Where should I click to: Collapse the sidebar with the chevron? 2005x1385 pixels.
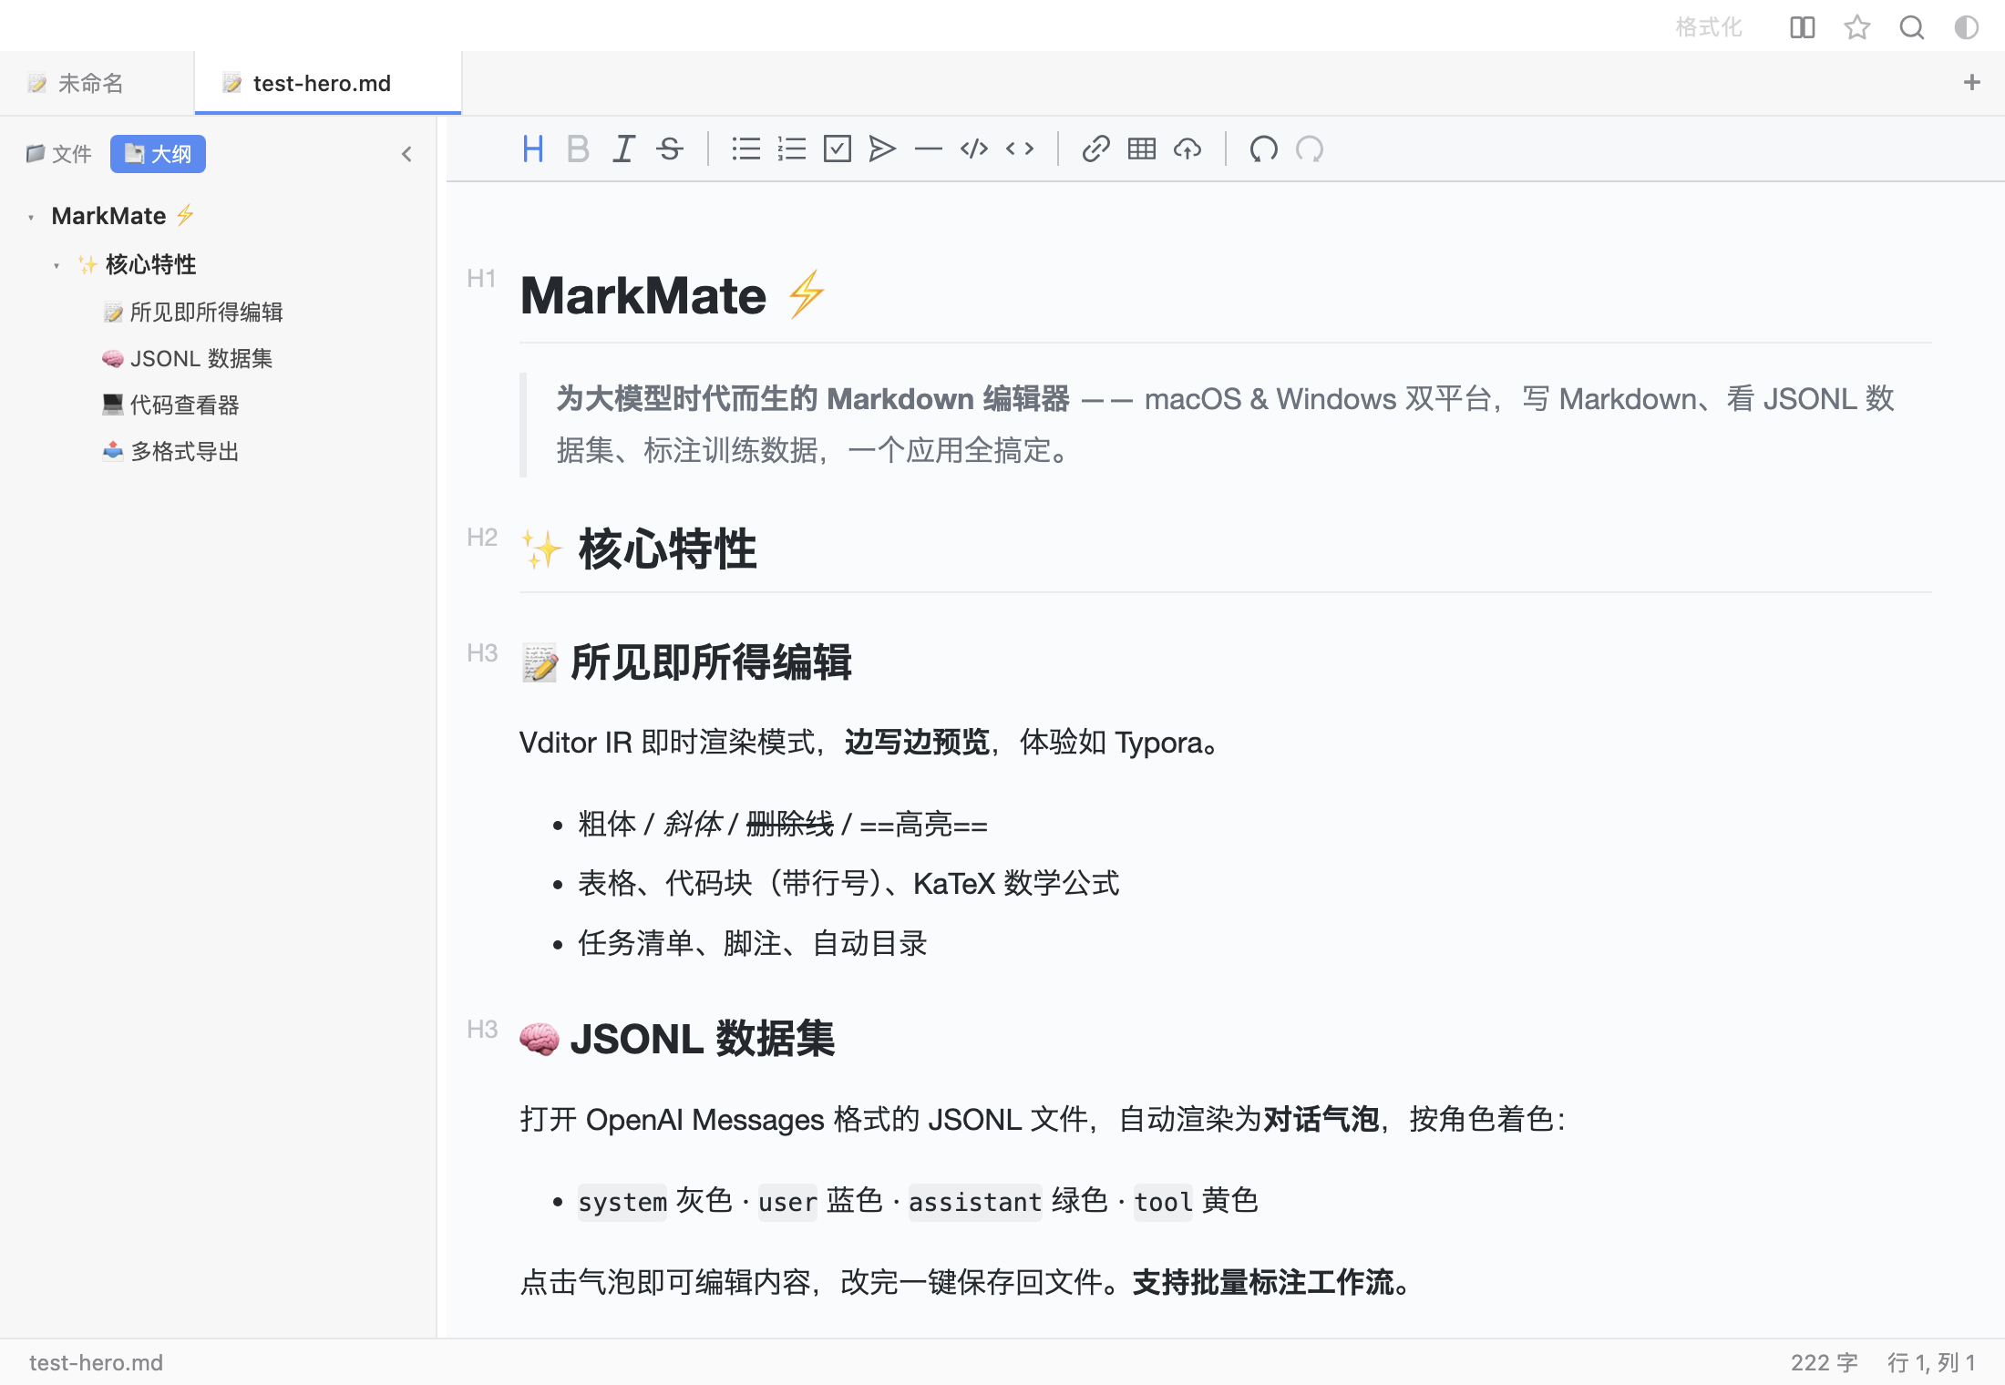pos(406,154)
